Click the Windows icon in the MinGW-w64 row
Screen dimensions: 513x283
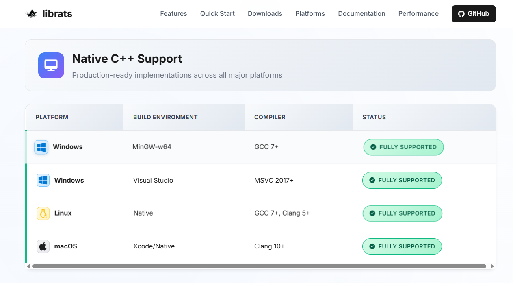click(41, 147)
